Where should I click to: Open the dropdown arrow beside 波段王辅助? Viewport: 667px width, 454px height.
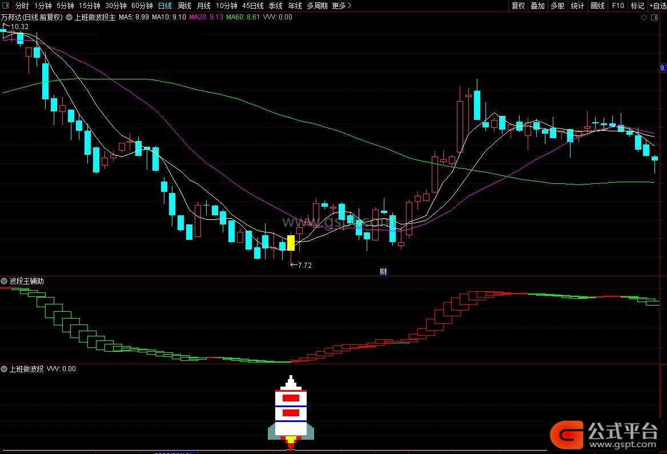coord(4,281)
